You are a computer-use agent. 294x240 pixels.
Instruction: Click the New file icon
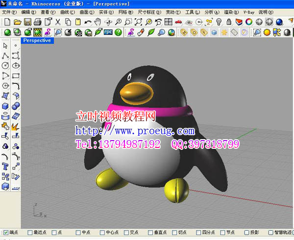click(7, 22)
